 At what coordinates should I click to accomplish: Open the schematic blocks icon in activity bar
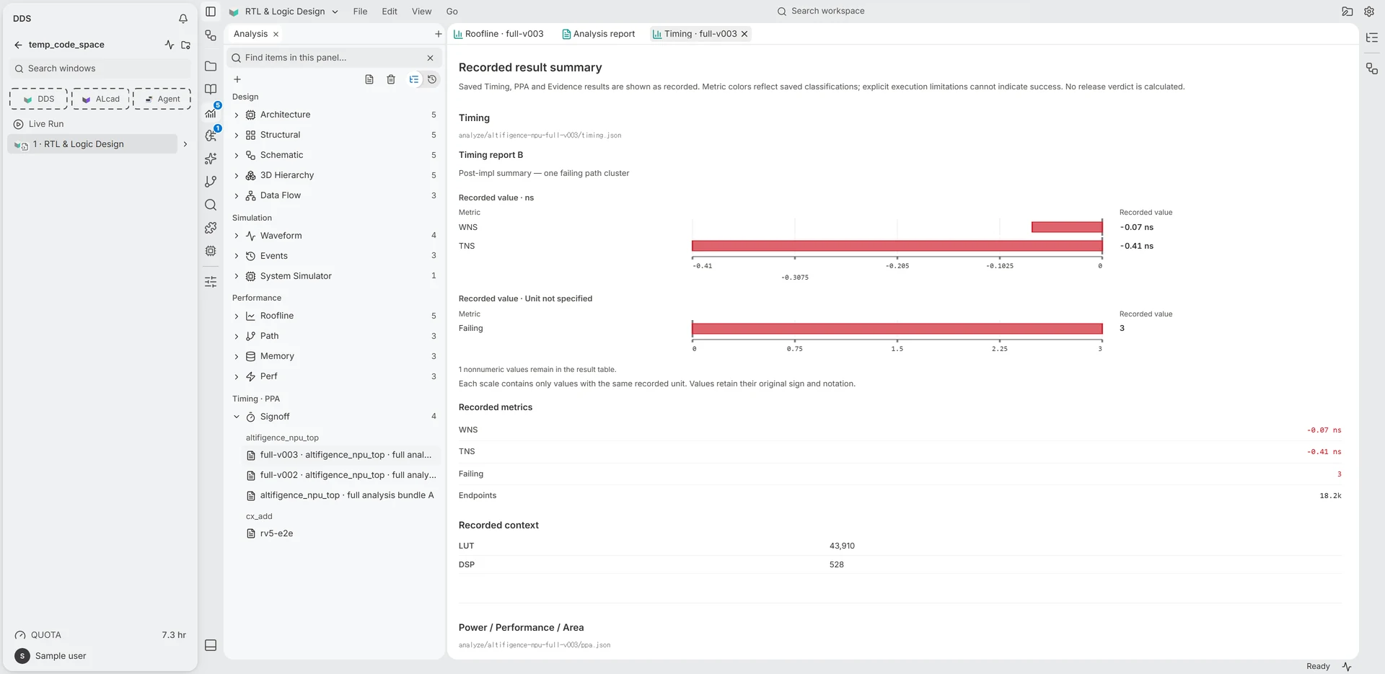pos(211,35)
